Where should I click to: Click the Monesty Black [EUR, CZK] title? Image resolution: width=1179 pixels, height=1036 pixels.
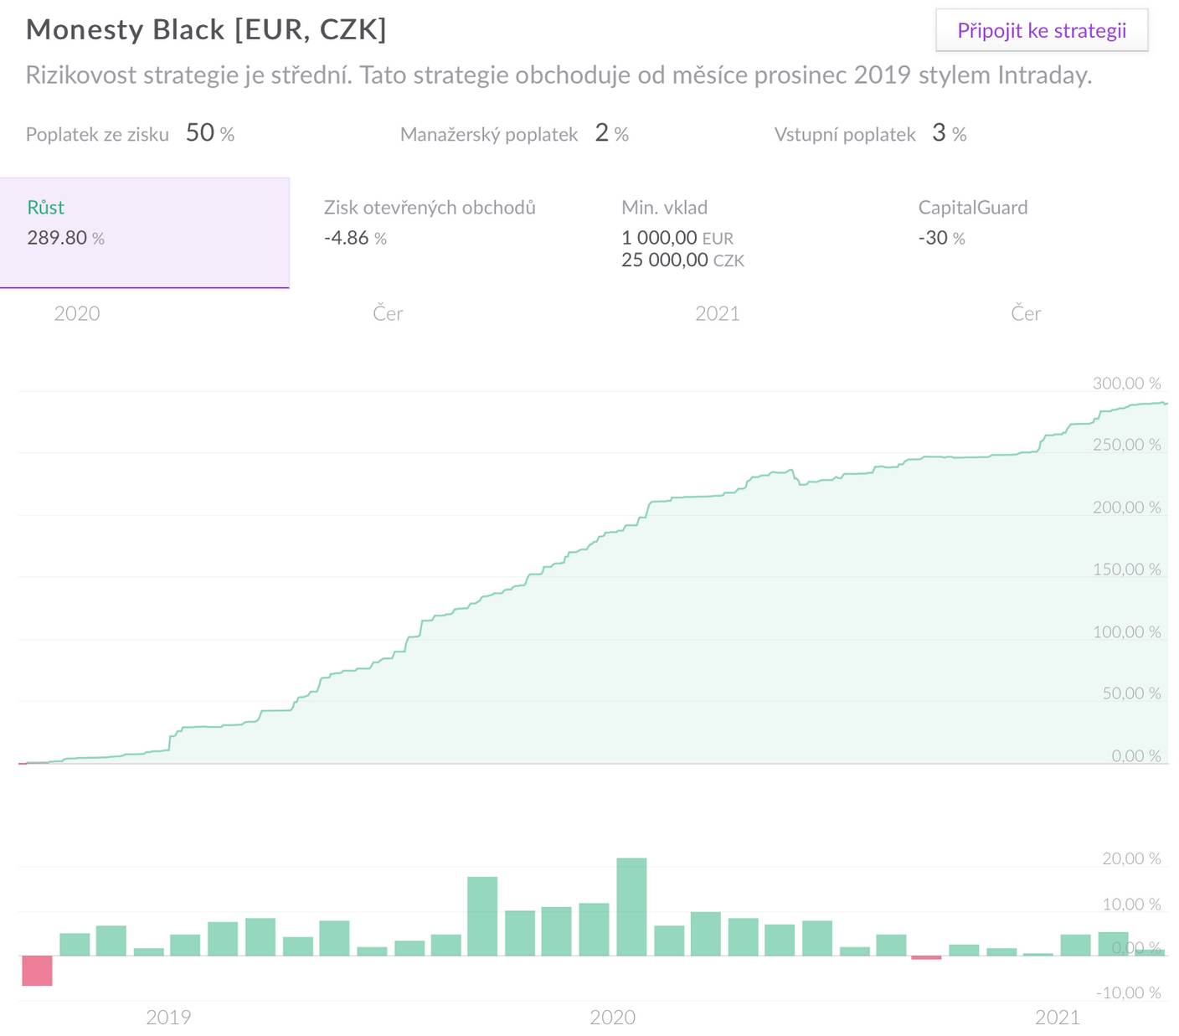point(206,29)
